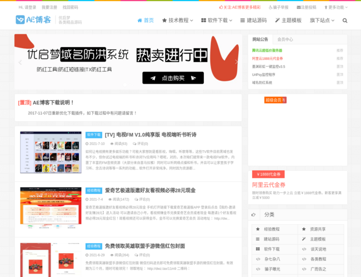
Task: Switch to the 网站公告 tab
Action: click(260, 39)
